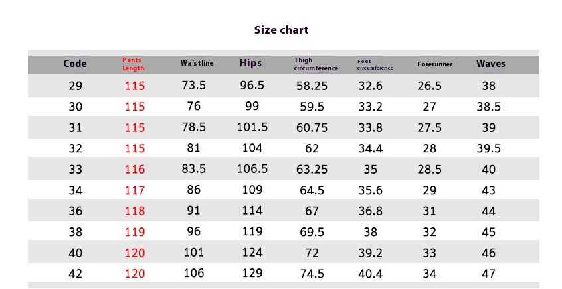This screenshot has height=289, width=562.
Task: Select the Waistline column header
Action: (x=197, y=64)
